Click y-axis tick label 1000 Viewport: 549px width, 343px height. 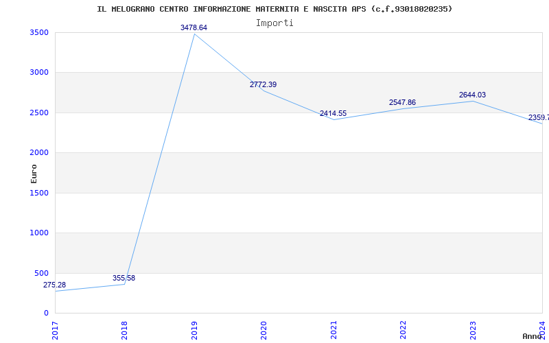pos(39,233)
